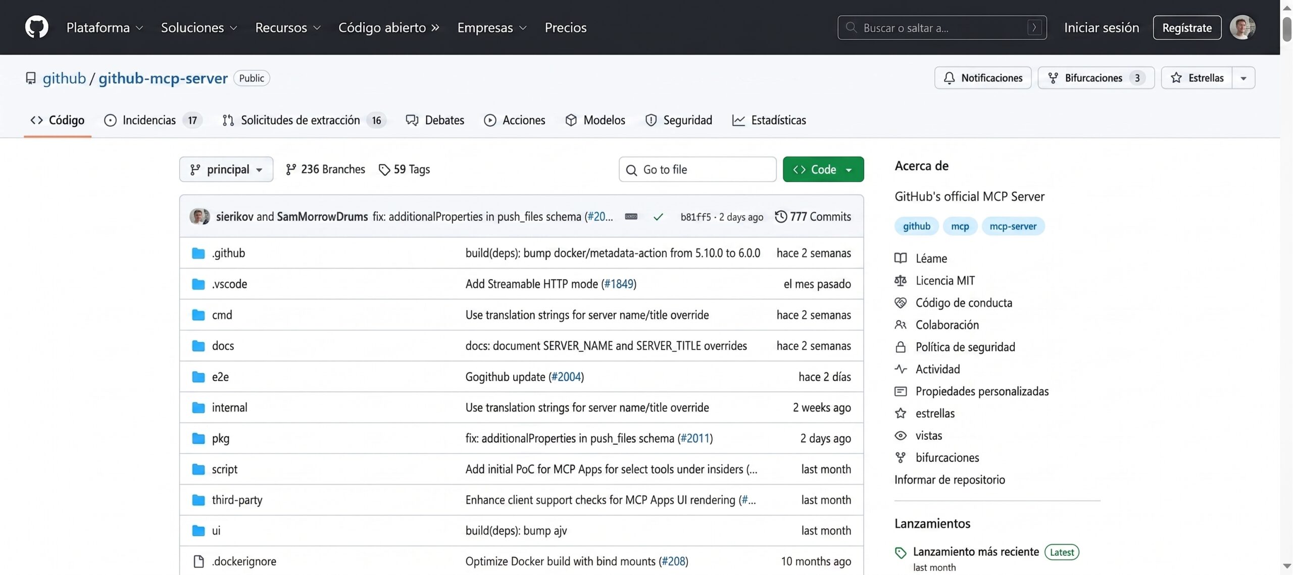Open the 59 Tags link

pyautogui.click(x=404, y=170)
